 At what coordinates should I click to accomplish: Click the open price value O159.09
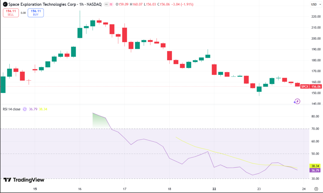pos(122,4)
